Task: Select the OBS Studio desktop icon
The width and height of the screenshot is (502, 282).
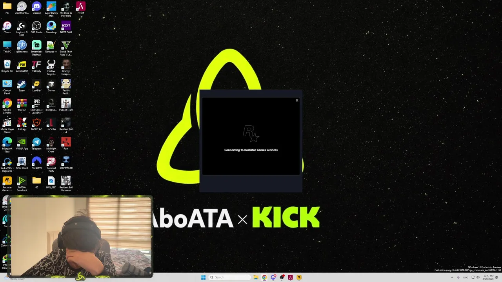Action: [36, 28]
